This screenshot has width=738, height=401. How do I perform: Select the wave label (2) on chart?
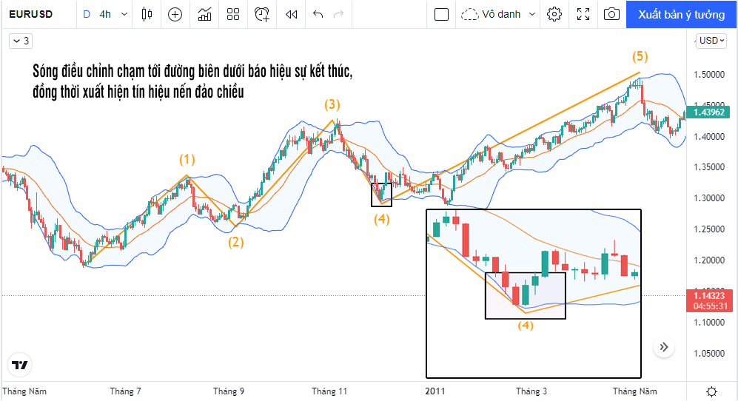click(x=236, y=243)
